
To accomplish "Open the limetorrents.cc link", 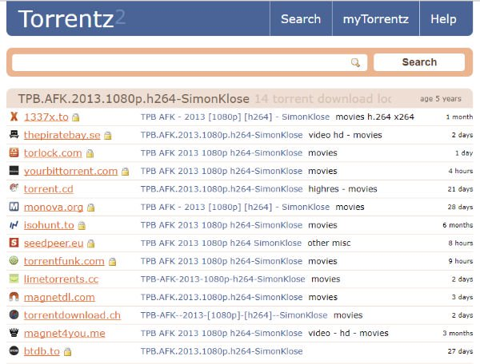I will (61, 279).
